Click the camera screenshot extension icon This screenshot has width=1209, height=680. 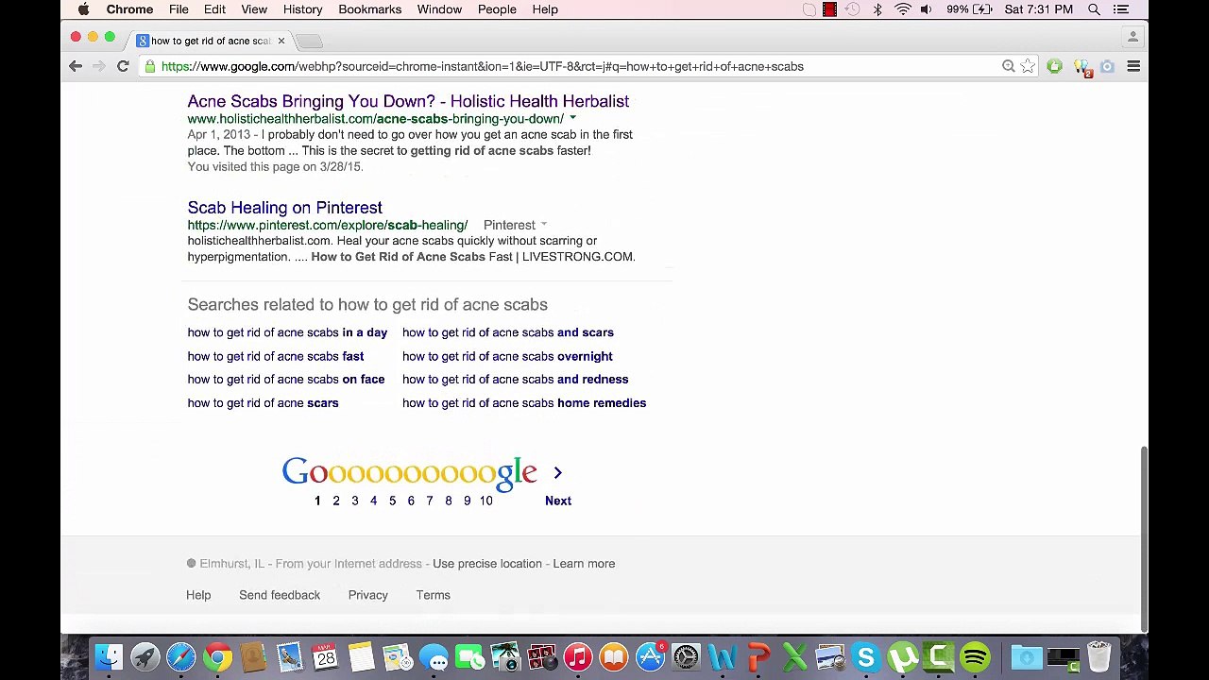(x=1108, y=66)
